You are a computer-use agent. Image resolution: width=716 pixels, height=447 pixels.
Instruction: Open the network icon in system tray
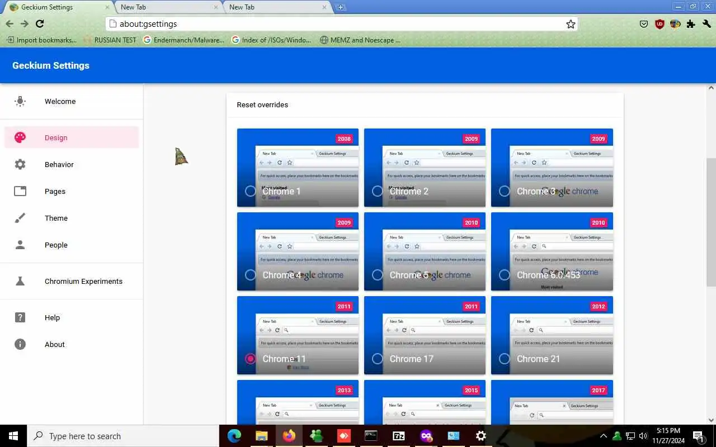[630, 436]
